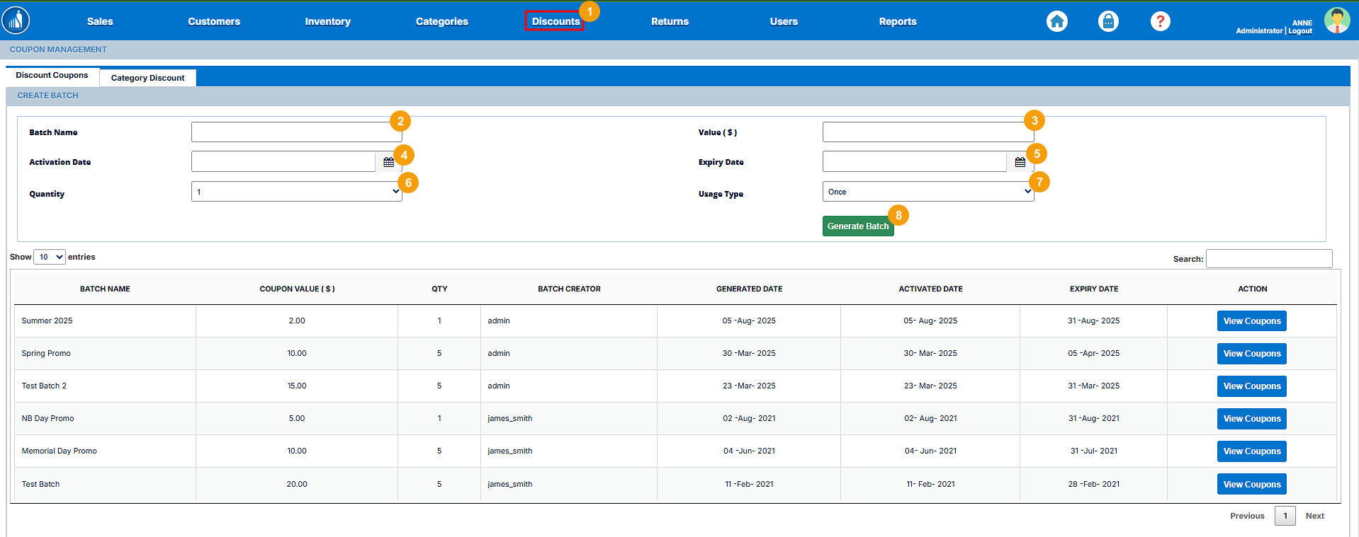Open the Inventory menu

pos(327,21)
